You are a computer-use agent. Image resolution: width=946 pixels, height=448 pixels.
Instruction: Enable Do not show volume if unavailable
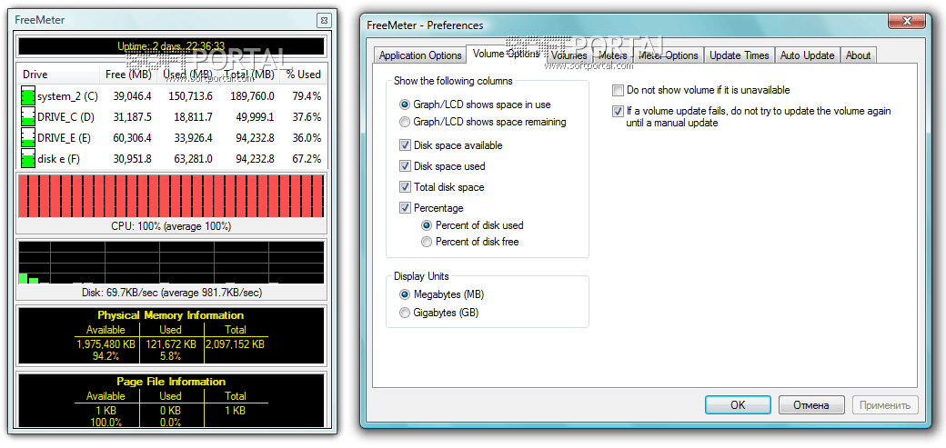tap(618, 91)
